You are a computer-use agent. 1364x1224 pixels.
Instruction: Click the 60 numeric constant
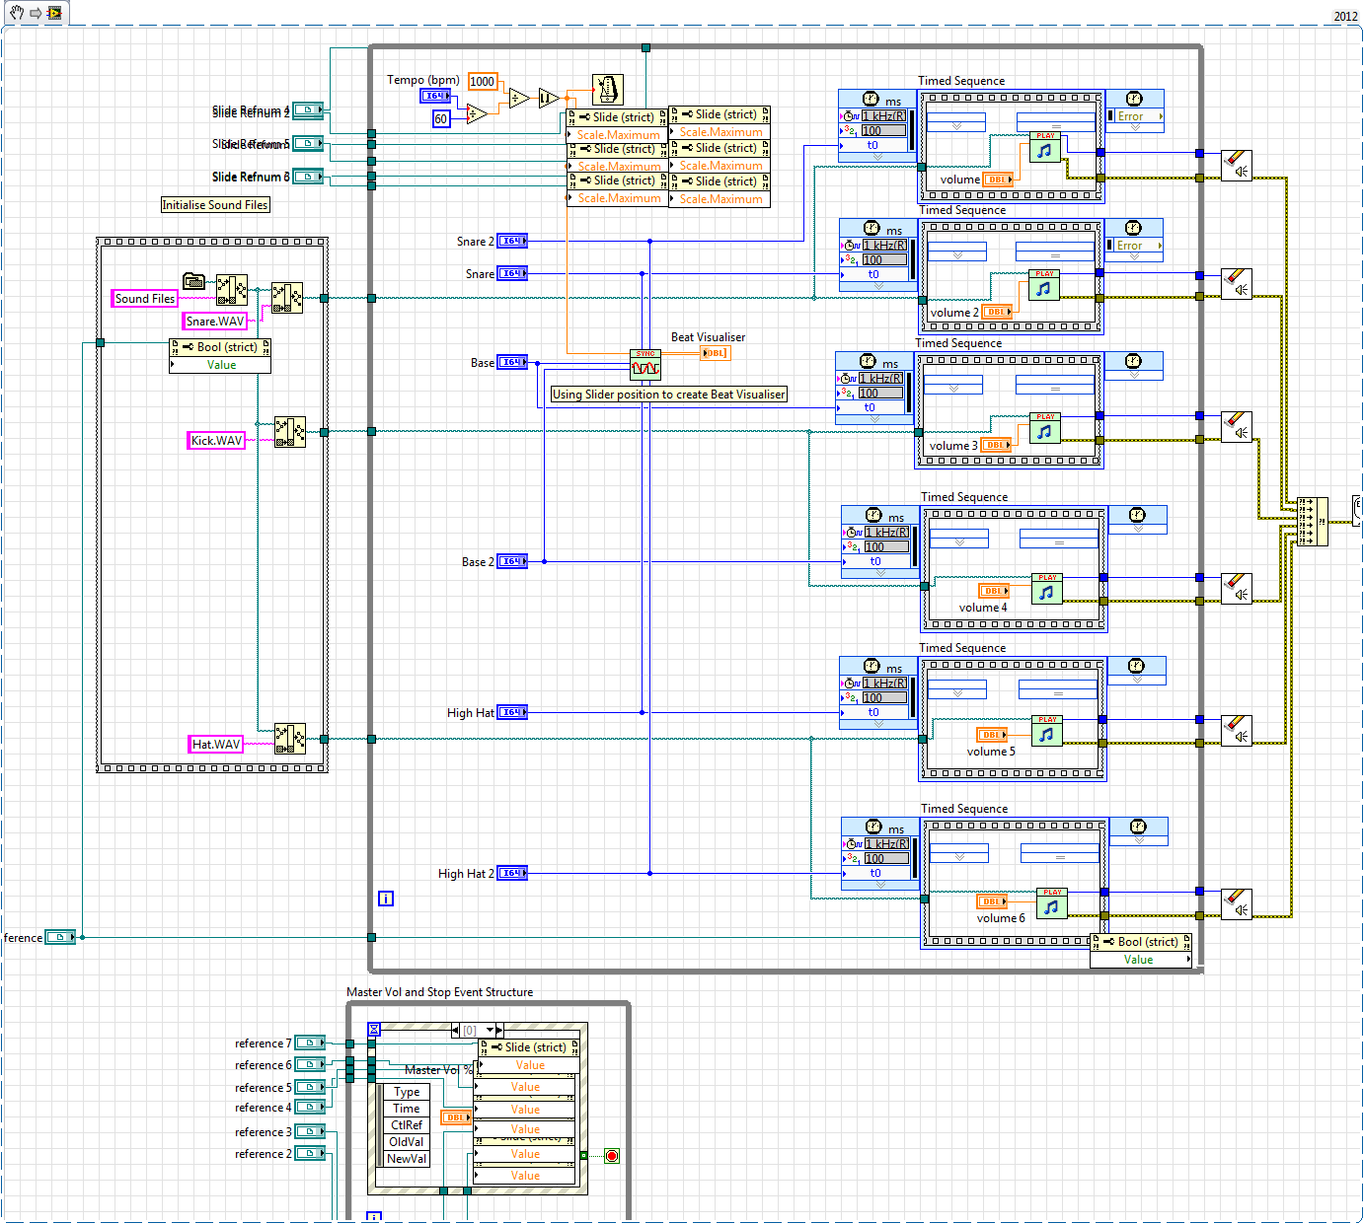tap(441, 118)
